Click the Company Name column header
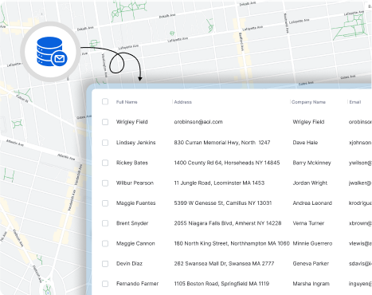Screen dimensions: 372x295 coord(308,102)
